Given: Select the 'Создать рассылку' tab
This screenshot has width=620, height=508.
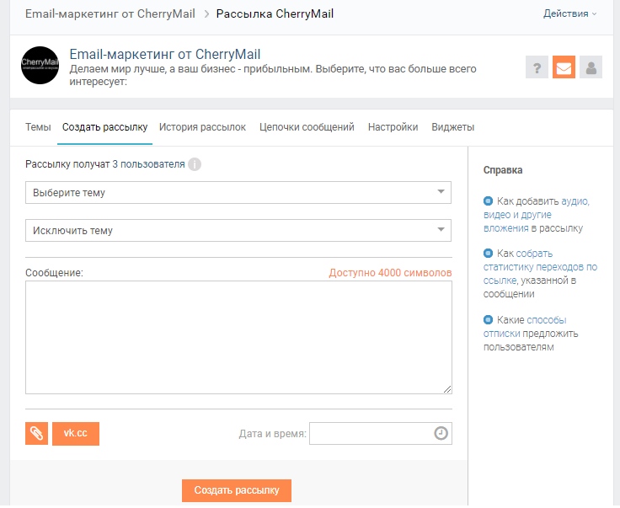Looking at the screenshot, I should [x=104, y=127].
